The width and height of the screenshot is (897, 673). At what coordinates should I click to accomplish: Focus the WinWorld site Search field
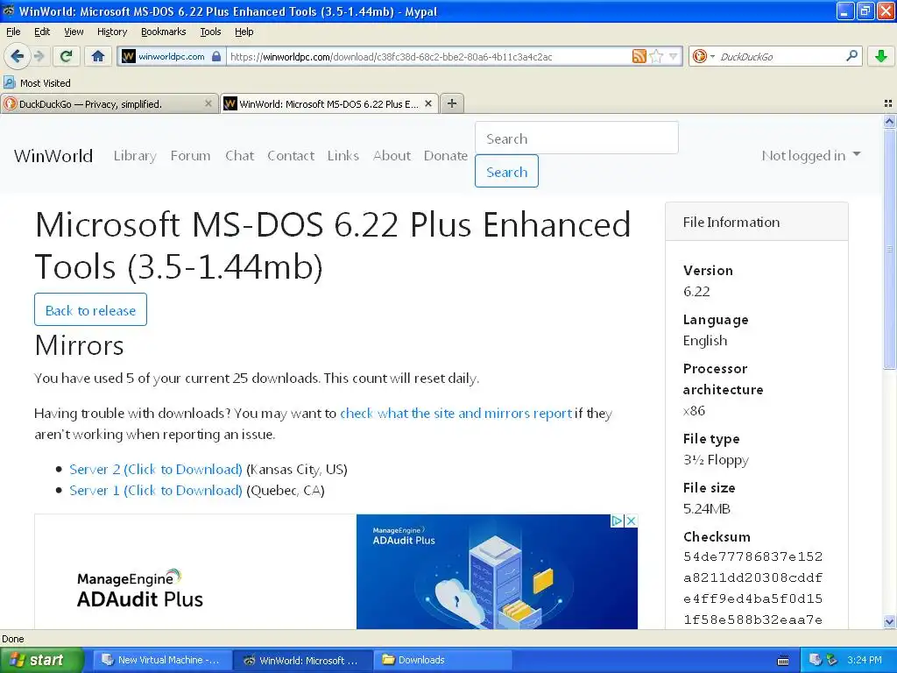click(x=576, y=138)
